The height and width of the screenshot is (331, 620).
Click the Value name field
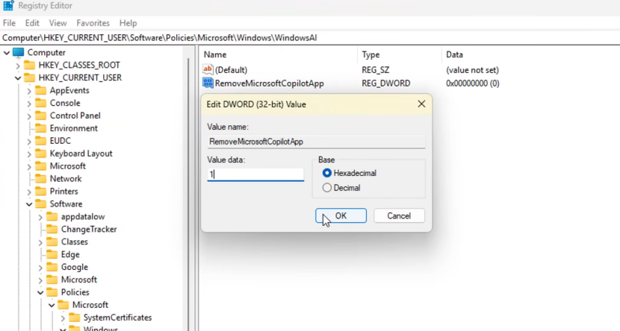[x=316, y=142]
